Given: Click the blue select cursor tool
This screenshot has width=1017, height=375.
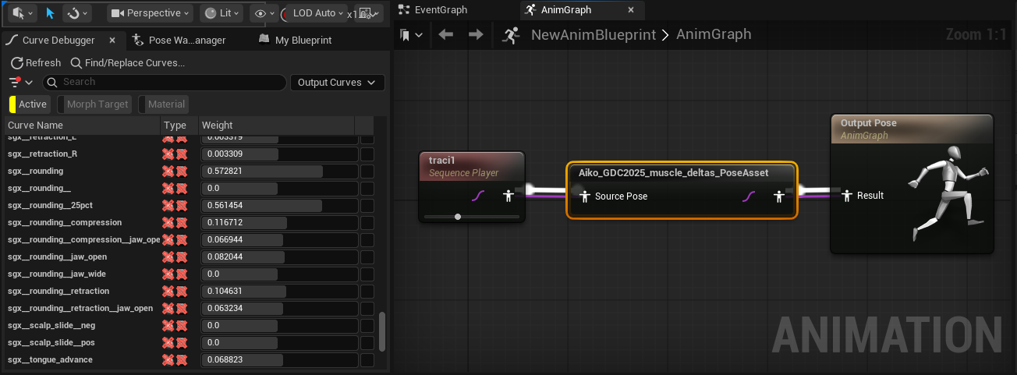Looking at the screenshot, I should coord(51,13).
